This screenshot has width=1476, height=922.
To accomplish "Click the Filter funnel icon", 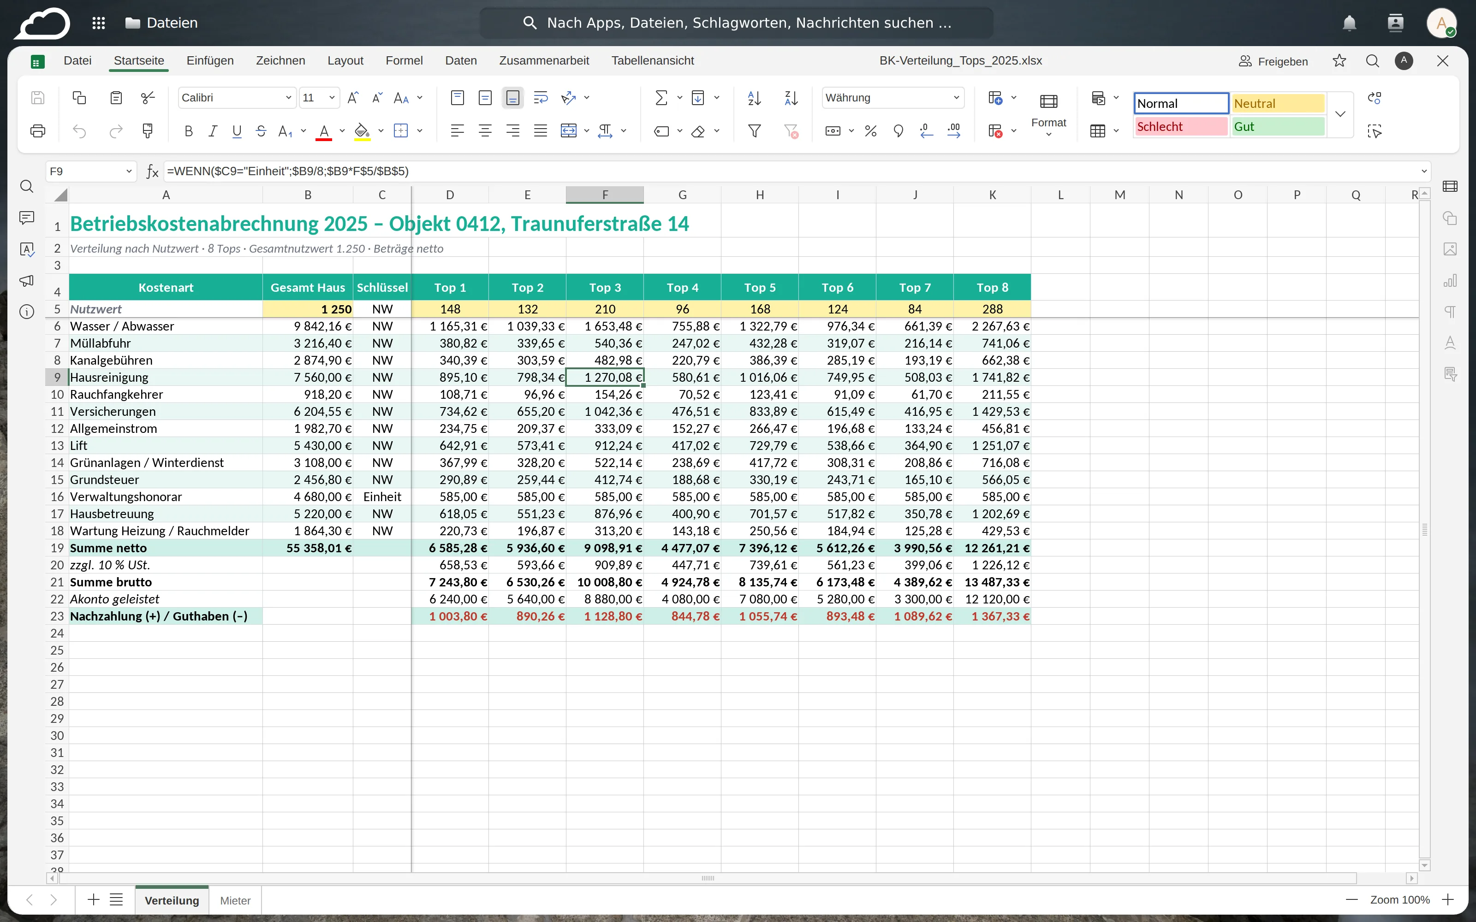I will coord(755,131).
